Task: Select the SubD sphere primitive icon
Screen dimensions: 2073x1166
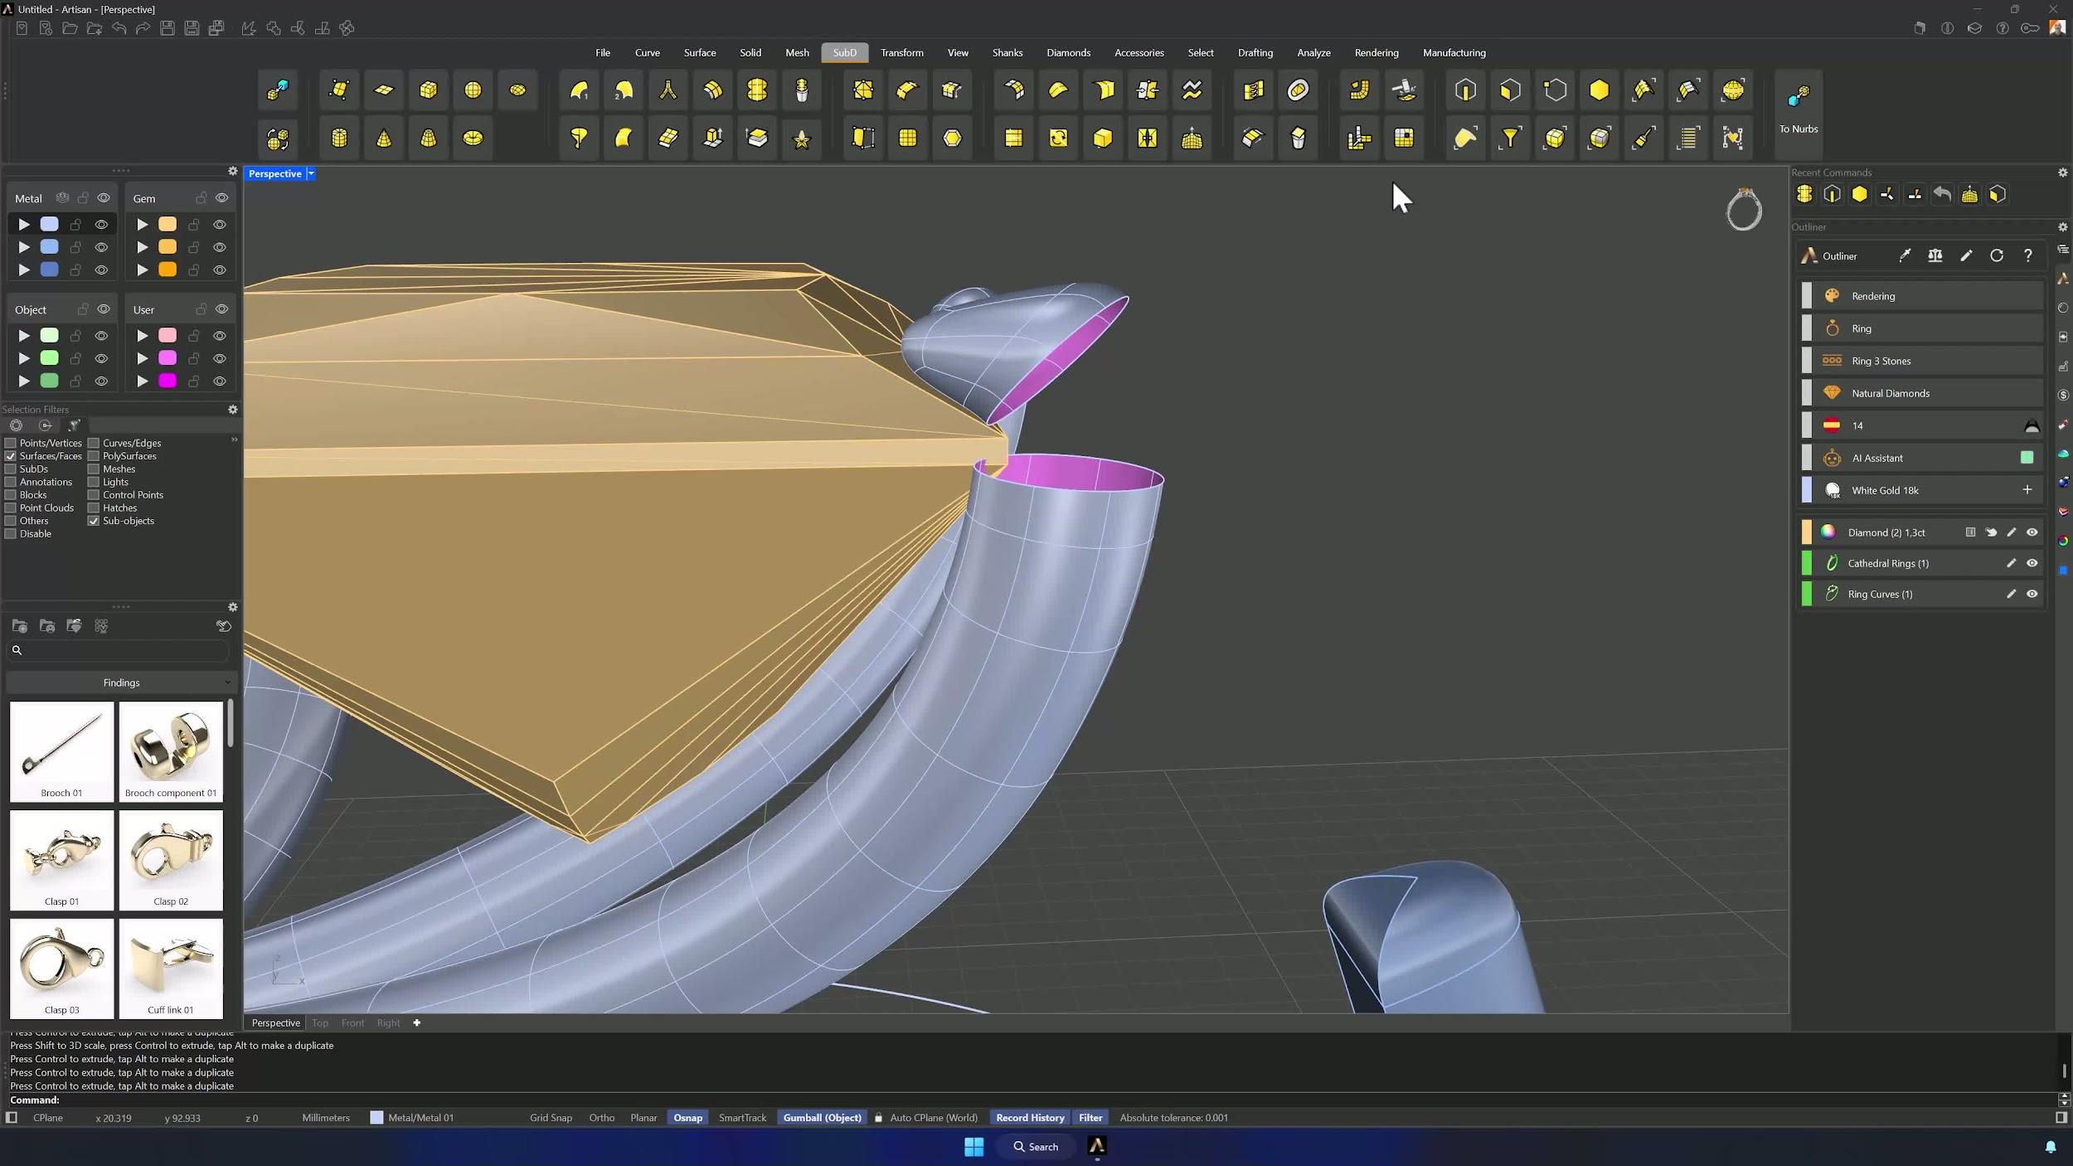Action: pos(473,90)
